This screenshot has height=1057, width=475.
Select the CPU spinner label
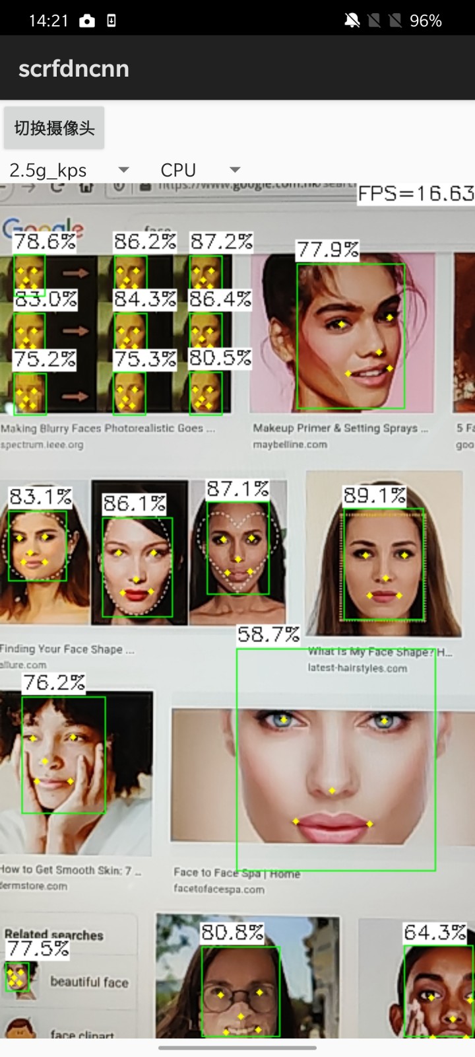(x=178, y=170)
